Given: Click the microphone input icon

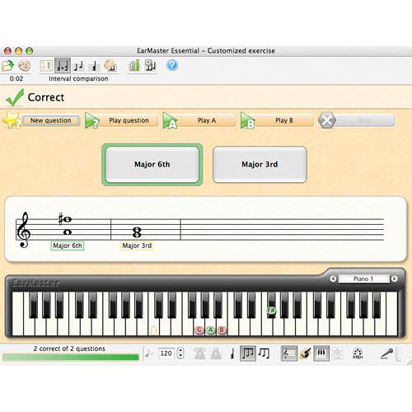Looking at the screenshot, I should point(386,353).
